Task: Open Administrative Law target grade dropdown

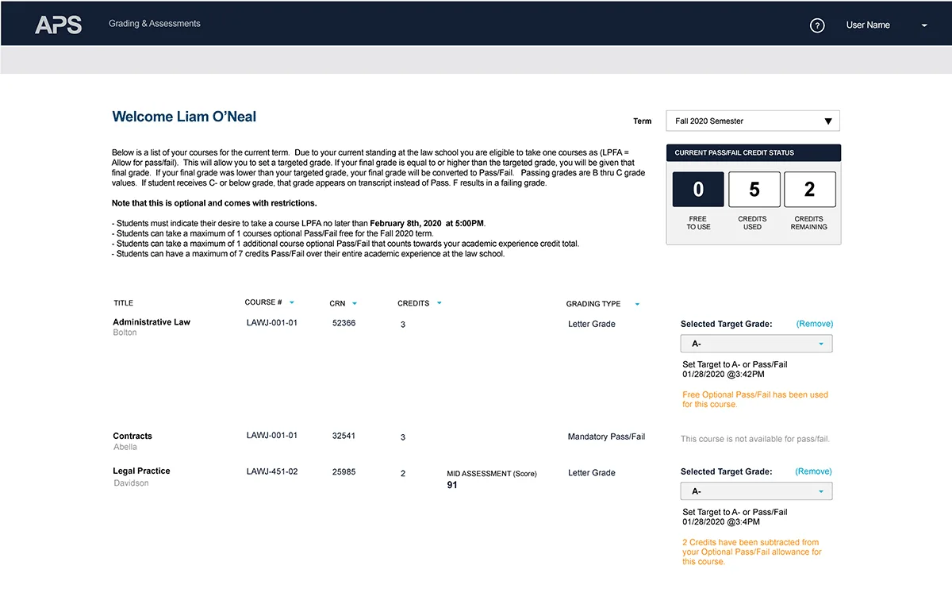Action: coord(756,344)
